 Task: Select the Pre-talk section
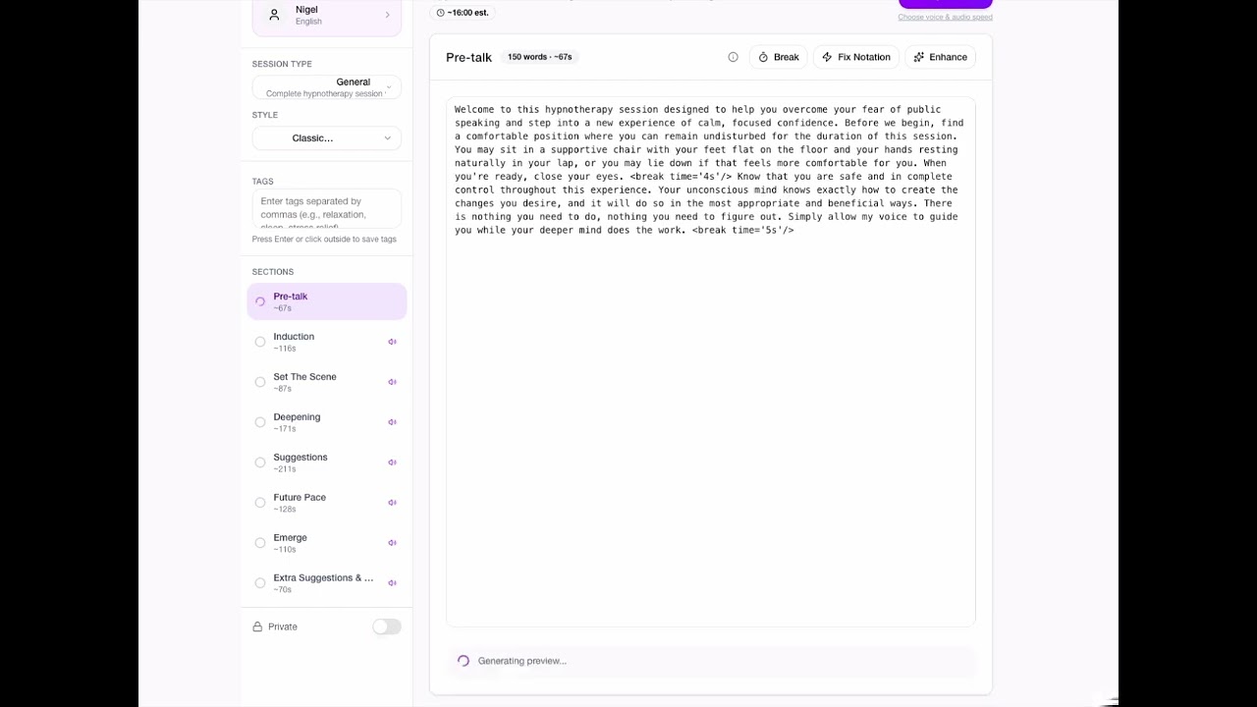(327, 301)
